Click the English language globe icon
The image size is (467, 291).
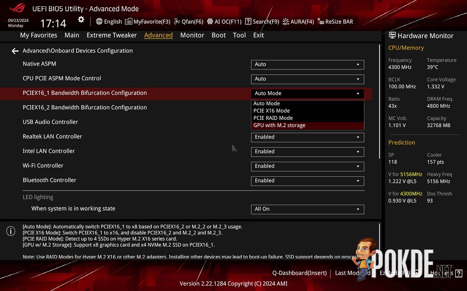[99, 21]
